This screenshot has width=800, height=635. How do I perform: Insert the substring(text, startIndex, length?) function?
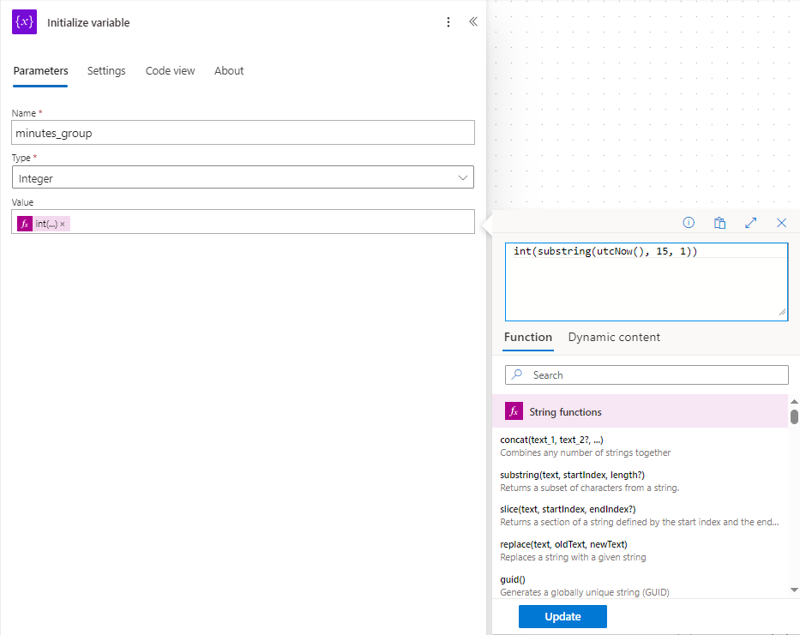pyautogui.click(x=573, y=475)
